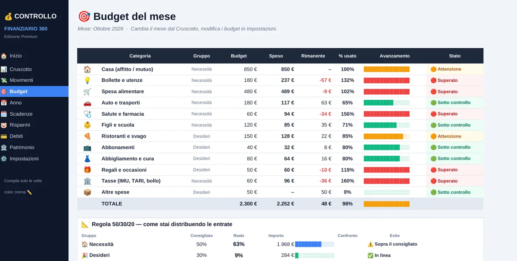
Task: Click the Categoria column header
Action: click(x=140, y=56)
